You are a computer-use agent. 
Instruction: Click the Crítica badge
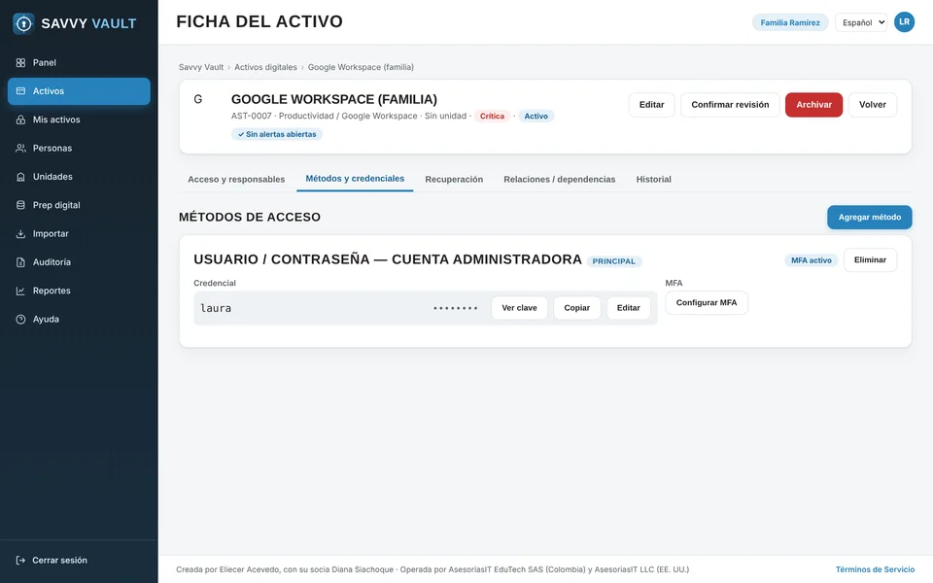[x=492, y=116]
